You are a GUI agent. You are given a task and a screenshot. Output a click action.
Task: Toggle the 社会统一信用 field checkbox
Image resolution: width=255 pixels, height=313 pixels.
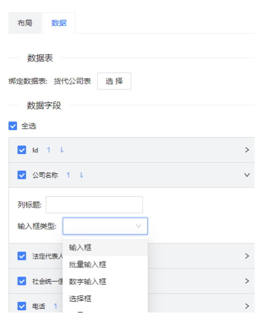(22, 281)
